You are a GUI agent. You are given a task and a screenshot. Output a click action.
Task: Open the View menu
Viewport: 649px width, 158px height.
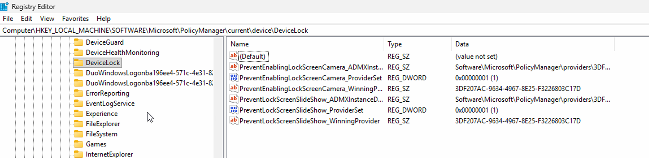tap(47, 18)
